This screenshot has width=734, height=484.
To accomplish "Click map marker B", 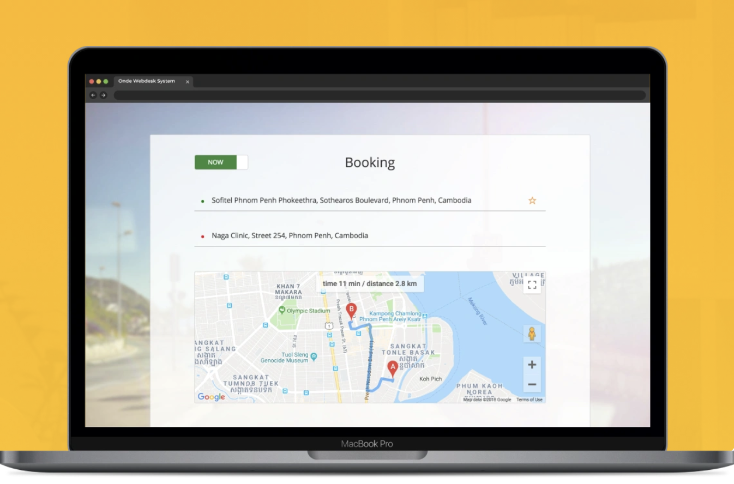I will [x=352, y=311].
